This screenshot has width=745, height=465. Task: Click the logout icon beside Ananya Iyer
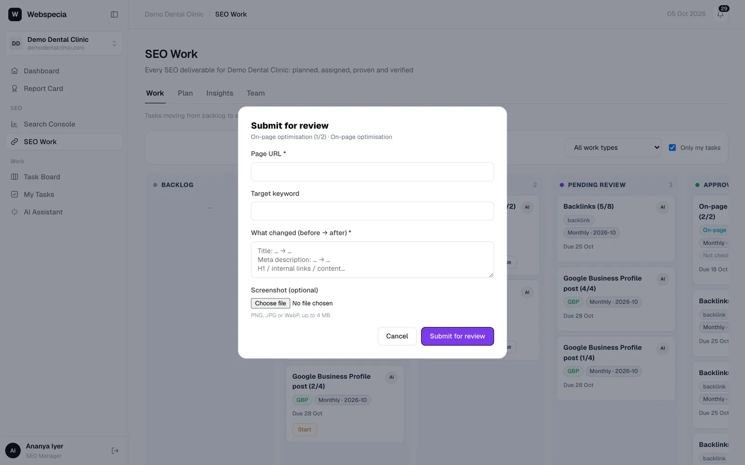(x=115, y=451)
